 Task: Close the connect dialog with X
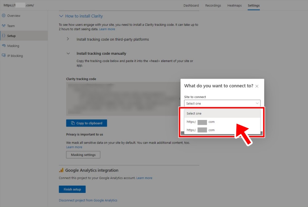pos(257,86)
